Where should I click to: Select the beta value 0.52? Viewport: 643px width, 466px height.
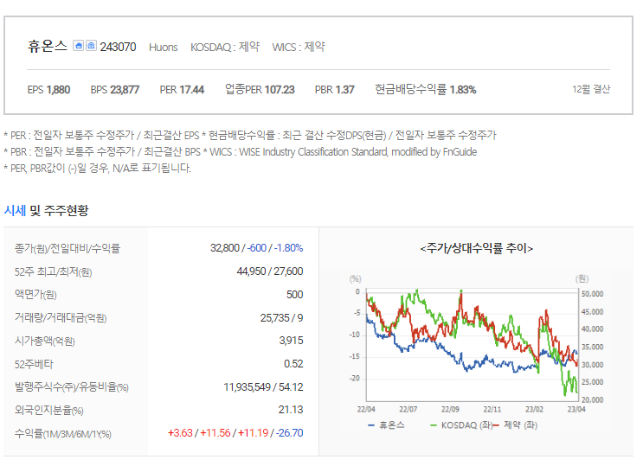pyautogui.click(x=293, y=364)
